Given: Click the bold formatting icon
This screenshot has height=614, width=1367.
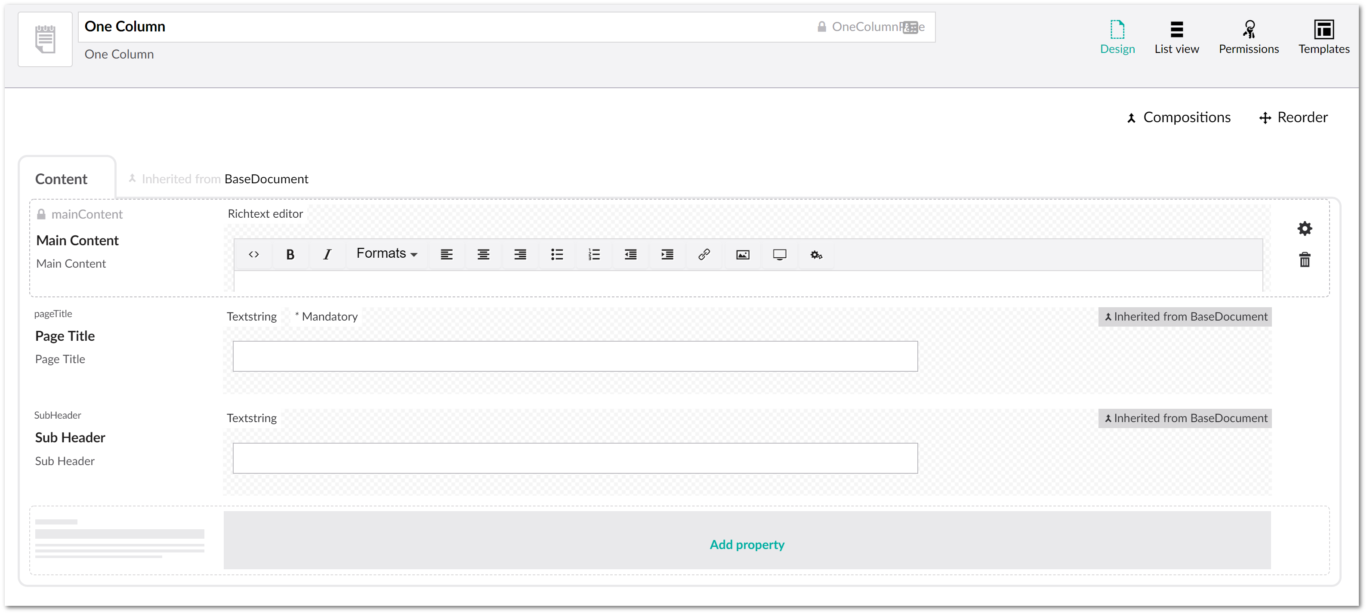Looking at the screenshot, I should pos(291,255).
